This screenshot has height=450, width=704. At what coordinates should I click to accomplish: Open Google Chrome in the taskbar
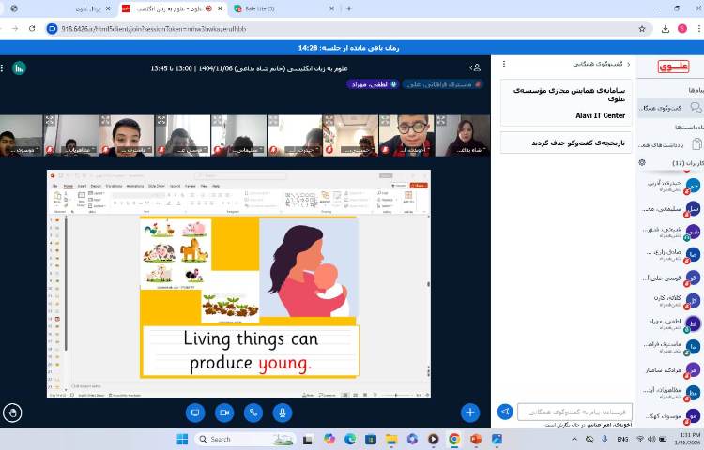(x=454, y=439)
